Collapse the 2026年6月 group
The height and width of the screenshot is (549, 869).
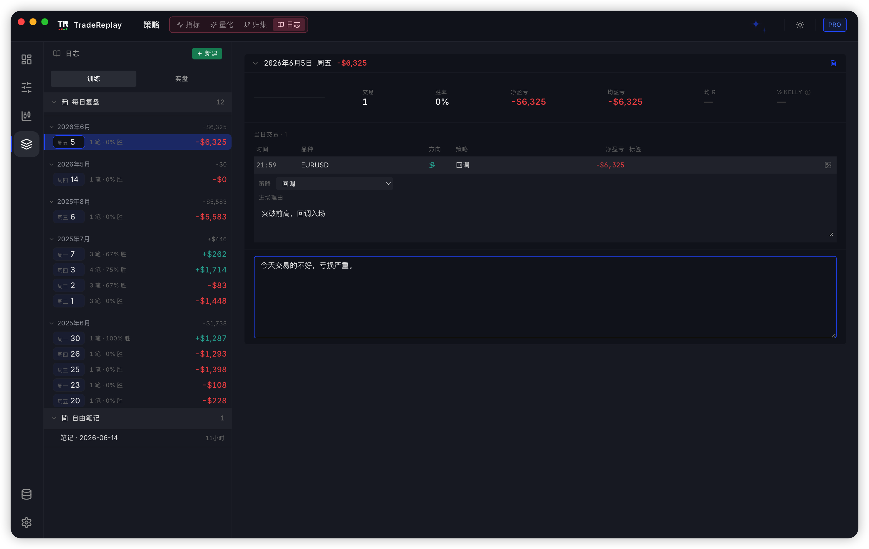point(52,127)
